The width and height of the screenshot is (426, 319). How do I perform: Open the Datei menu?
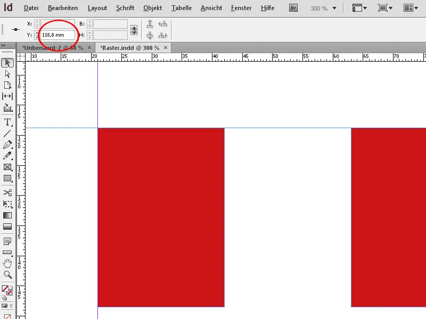pyautogui.click(x=31, y=8)
